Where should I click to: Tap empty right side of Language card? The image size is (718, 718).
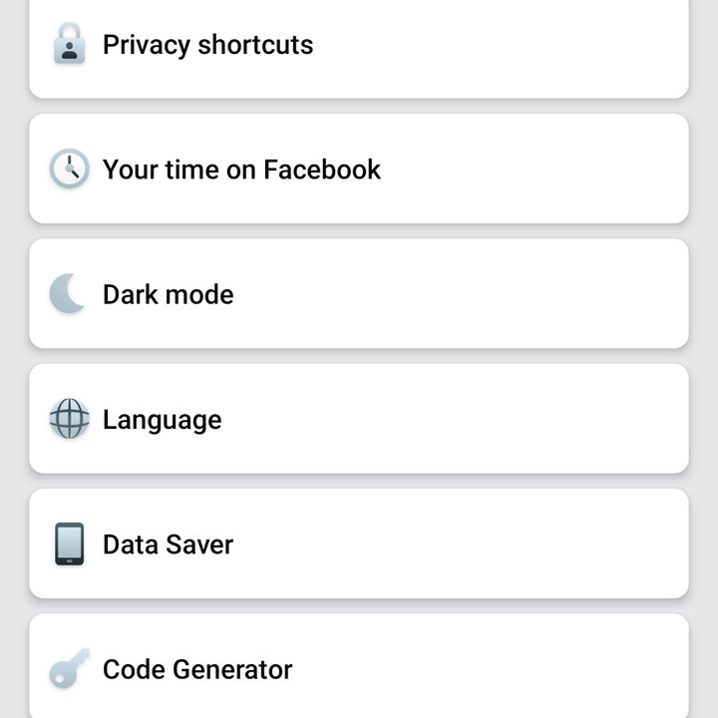[x=504, y=419]
